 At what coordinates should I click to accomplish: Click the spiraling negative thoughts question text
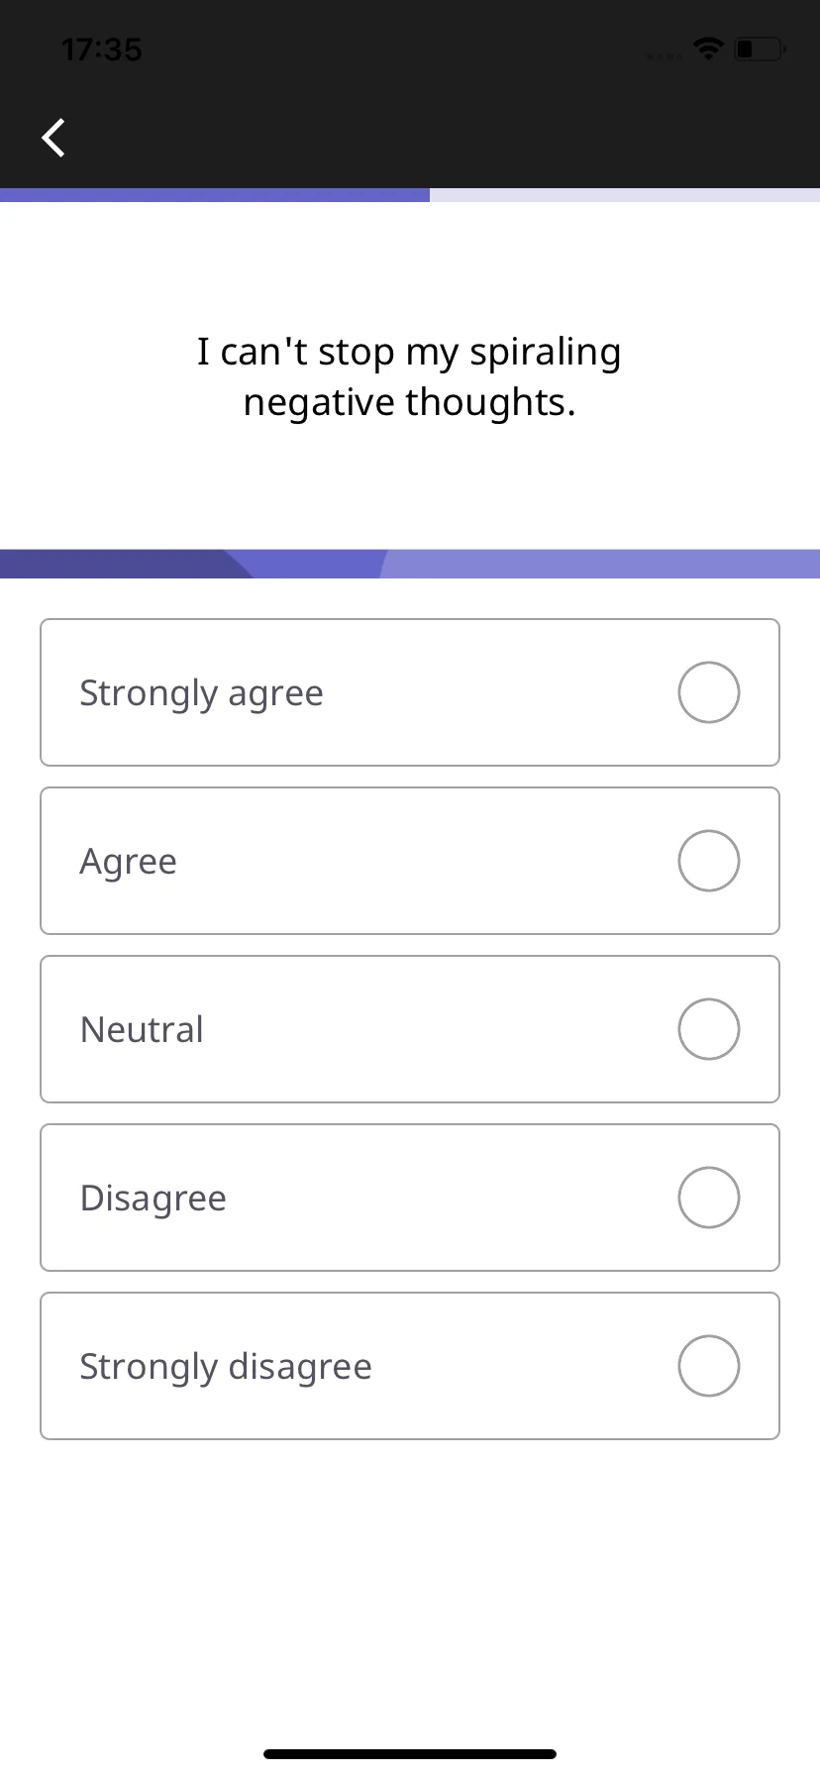click(409, 377)
